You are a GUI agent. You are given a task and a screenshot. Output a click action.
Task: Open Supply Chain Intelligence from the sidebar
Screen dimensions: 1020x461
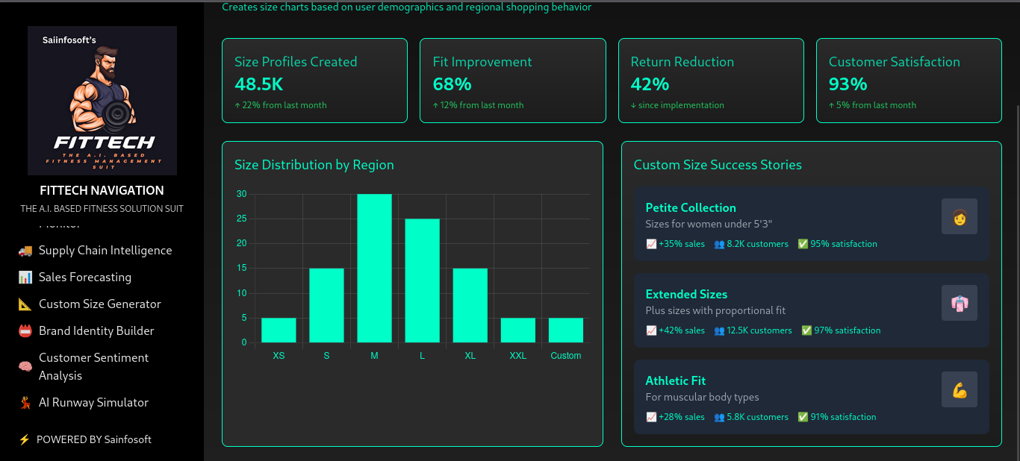pos(105,251)
